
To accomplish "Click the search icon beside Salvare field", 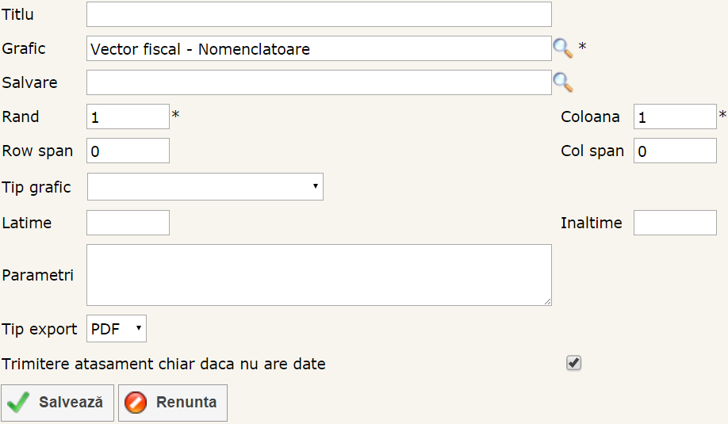I will coord(562,82).
